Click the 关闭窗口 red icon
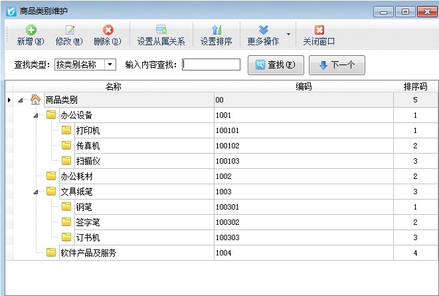 [x=319, y=30]
